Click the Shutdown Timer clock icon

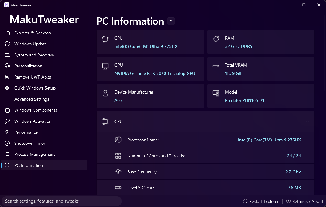(x=7, y=143)
